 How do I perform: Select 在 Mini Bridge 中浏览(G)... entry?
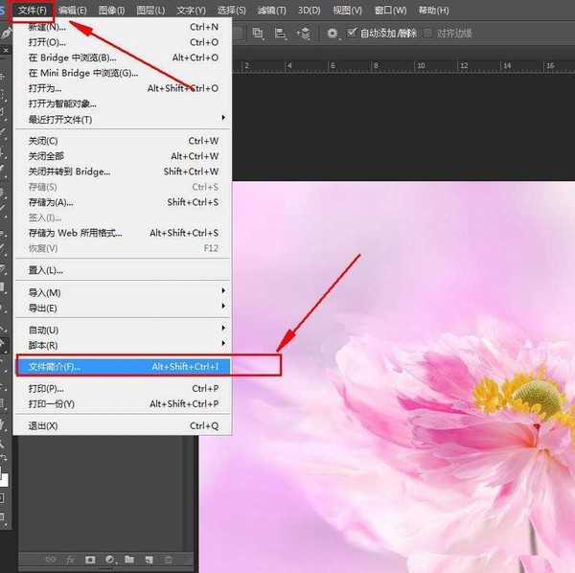[x=123, y=73]
